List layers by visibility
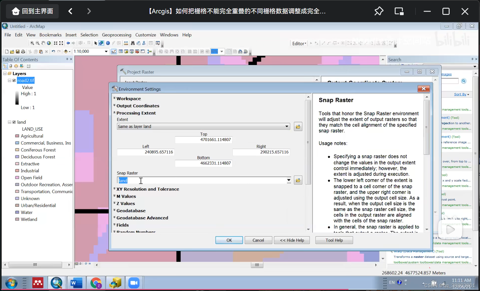 click(x=16, y=66)
